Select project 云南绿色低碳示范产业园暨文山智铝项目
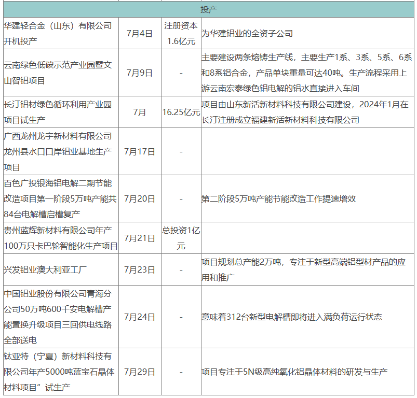This screenshot has height=398, width=417. click(x=58, y=73)
